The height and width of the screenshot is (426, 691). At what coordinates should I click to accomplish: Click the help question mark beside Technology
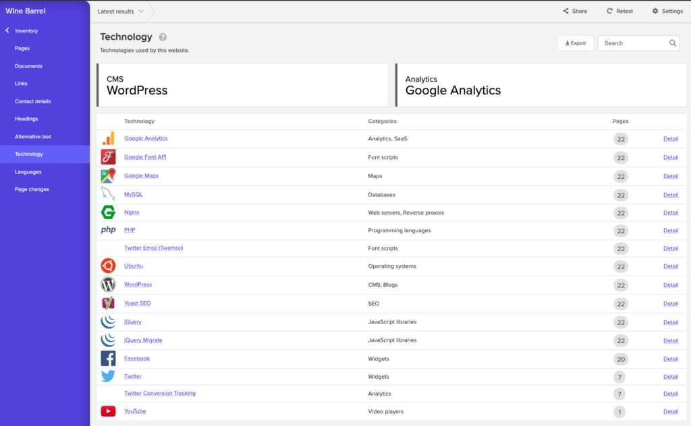(x=163, y=37)
